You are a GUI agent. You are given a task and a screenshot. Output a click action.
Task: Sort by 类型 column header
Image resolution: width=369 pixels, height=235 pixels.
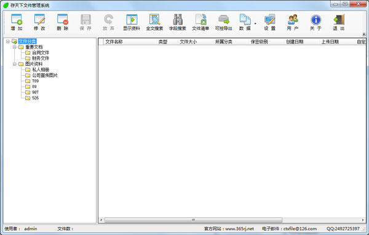coord(167,42)
